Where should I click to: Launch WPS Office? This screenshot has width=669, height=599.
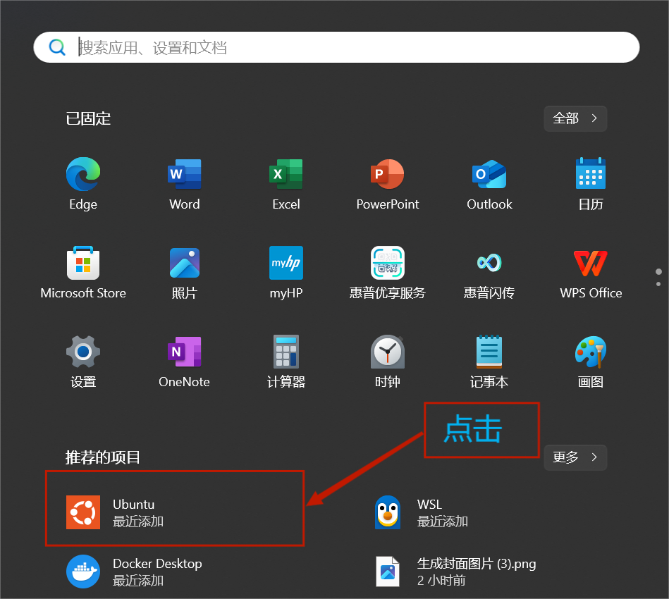tap(591, 264)
